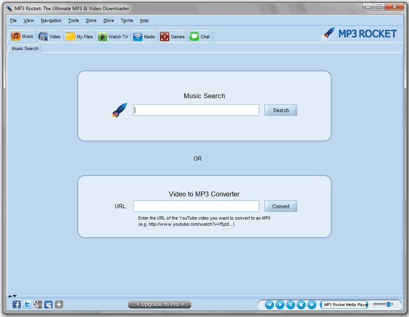
Task: Click the Upgrade to Pro button
Action: point(159,304)
